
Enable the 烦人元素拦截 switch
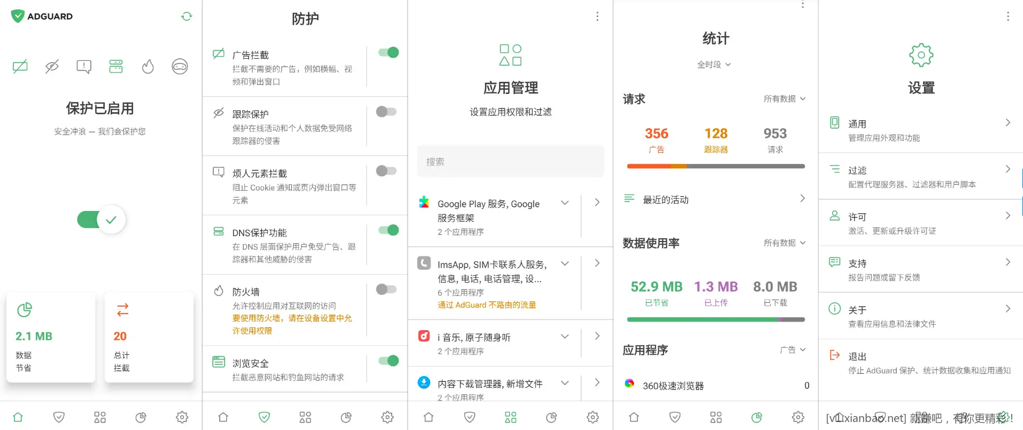point(386,171)
